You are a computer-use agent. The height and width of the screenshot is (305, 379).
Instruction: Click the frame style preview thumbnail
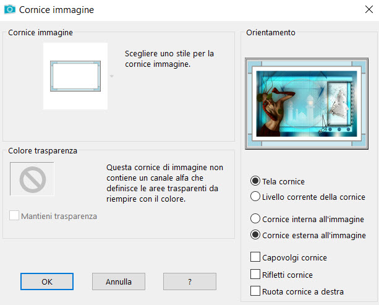[75, 76]
